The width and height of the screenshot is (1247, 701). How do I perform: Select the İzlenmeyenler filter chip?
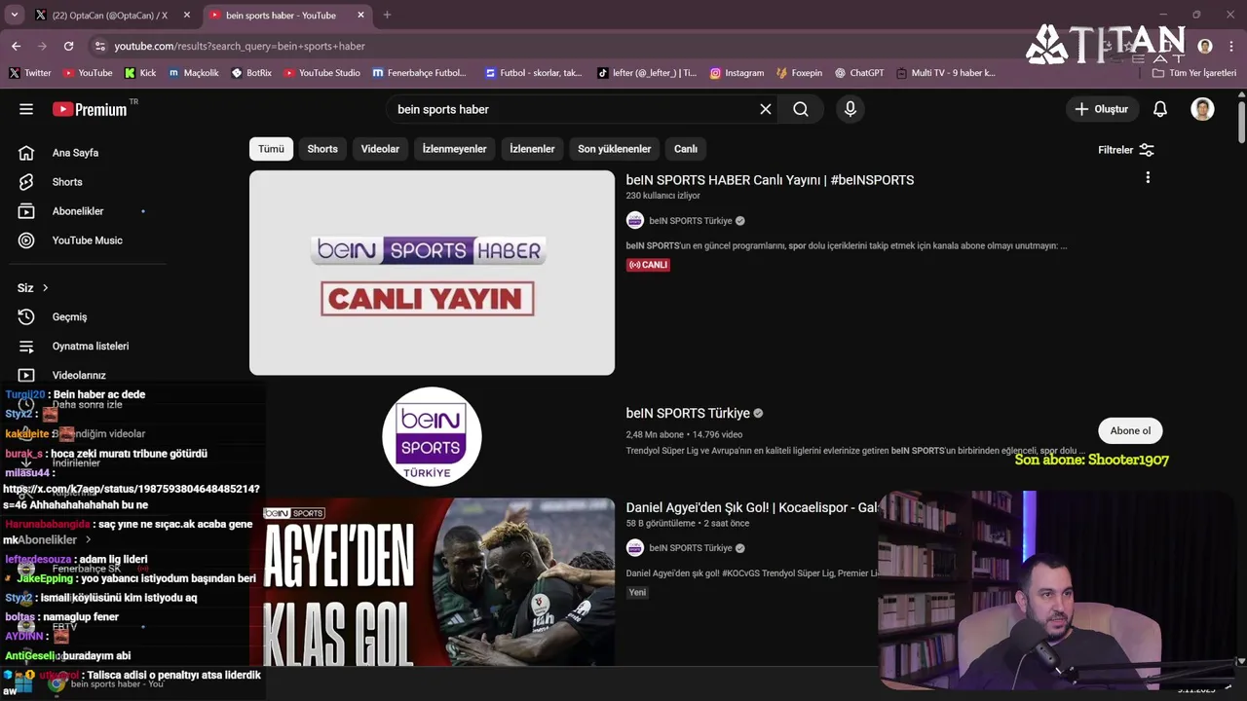(454, 149)
